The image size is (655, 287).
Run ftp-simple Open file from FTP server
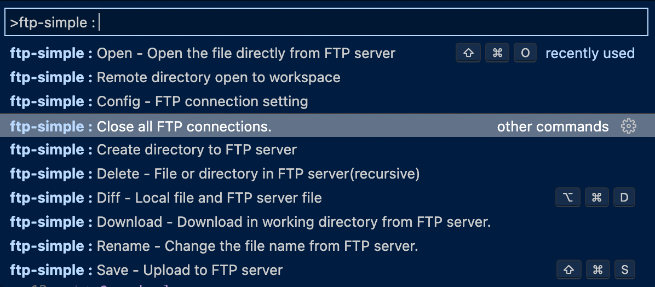pyautogui.click(x=327, y=53)
